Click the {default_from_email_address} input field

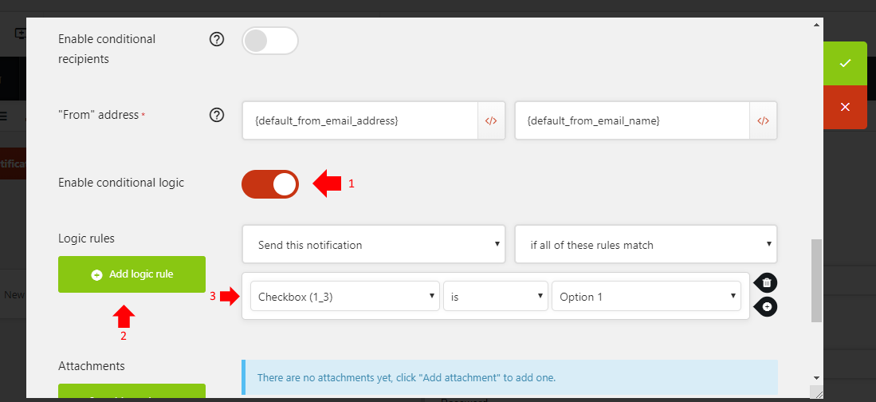(359, 121)
